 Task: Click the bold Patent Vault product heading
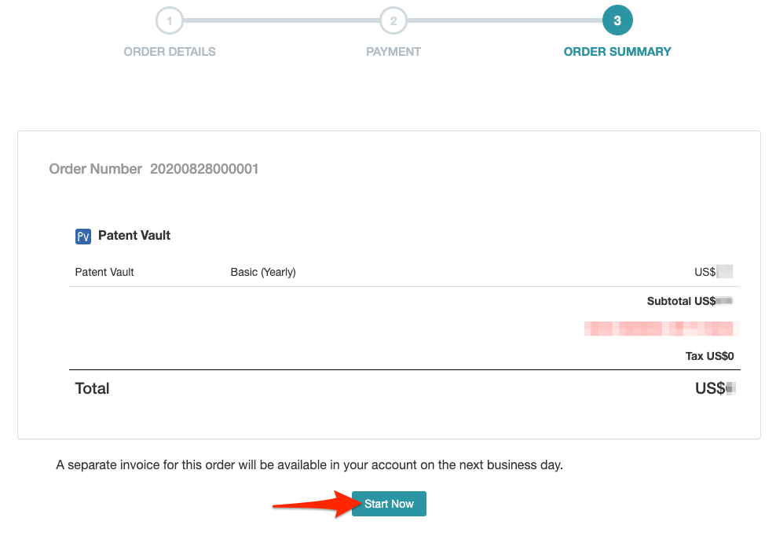(x=134, y=235)
